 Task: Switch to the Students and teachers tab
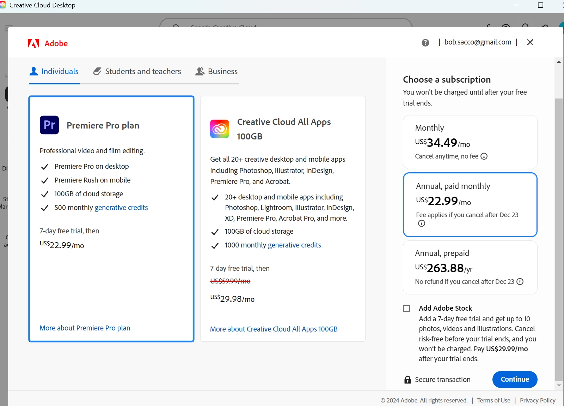click(137, 72)
